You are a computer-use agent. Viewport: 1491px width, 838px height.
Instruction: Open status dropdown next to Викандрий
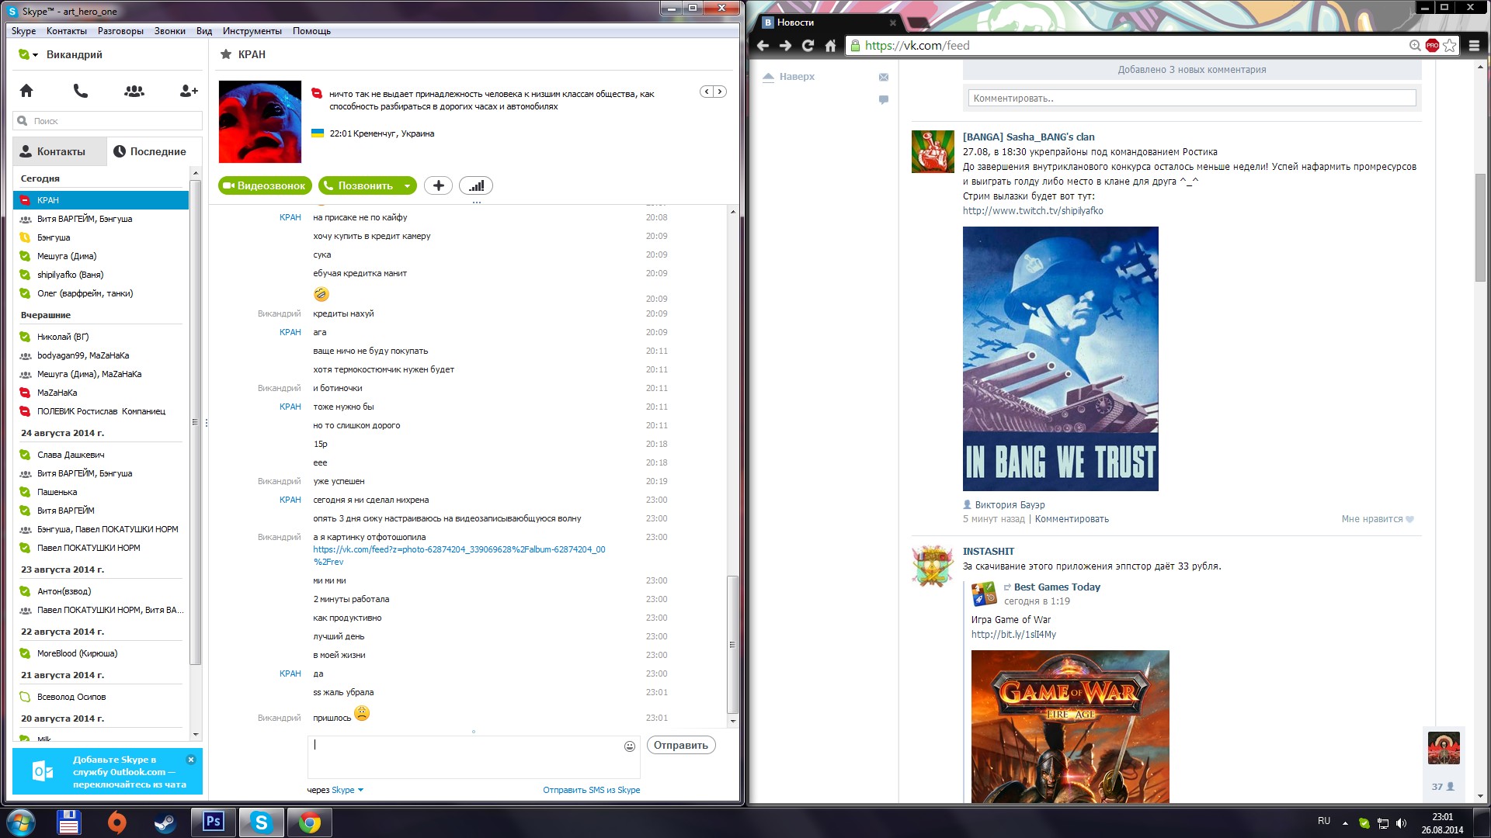pyautogui.click(x=35, y=55)
